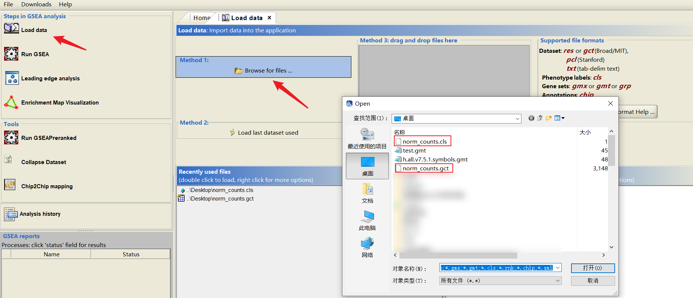The image size is (693, 298).
Task: Create a new folder in Open dialog
Action: click(548, 118)
